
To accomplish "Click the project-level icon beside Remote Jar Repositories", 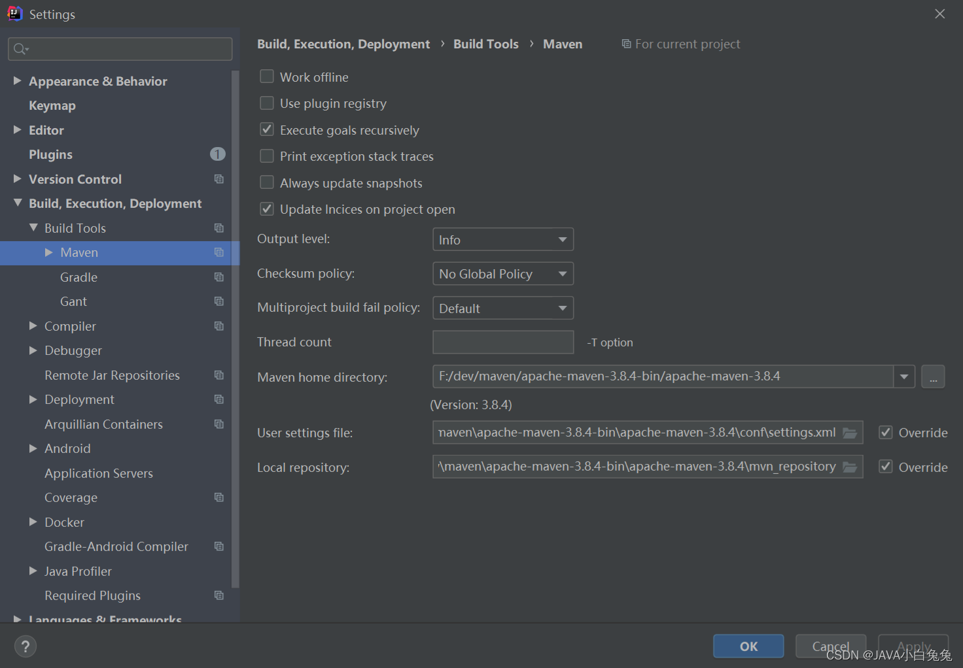I will pyautogui.click(x=219, y=375).
